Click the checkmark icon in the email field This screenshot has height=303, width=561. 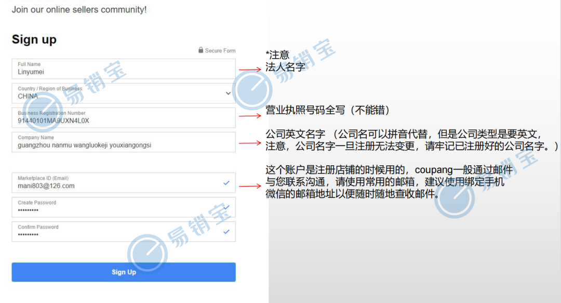226,182
